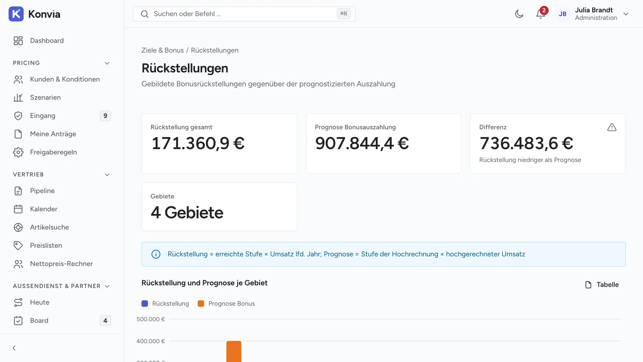The width and height of the screenshot is (643, 362).
Task: Select the Preislisten tag icon
Action: [x=18, y=246]
